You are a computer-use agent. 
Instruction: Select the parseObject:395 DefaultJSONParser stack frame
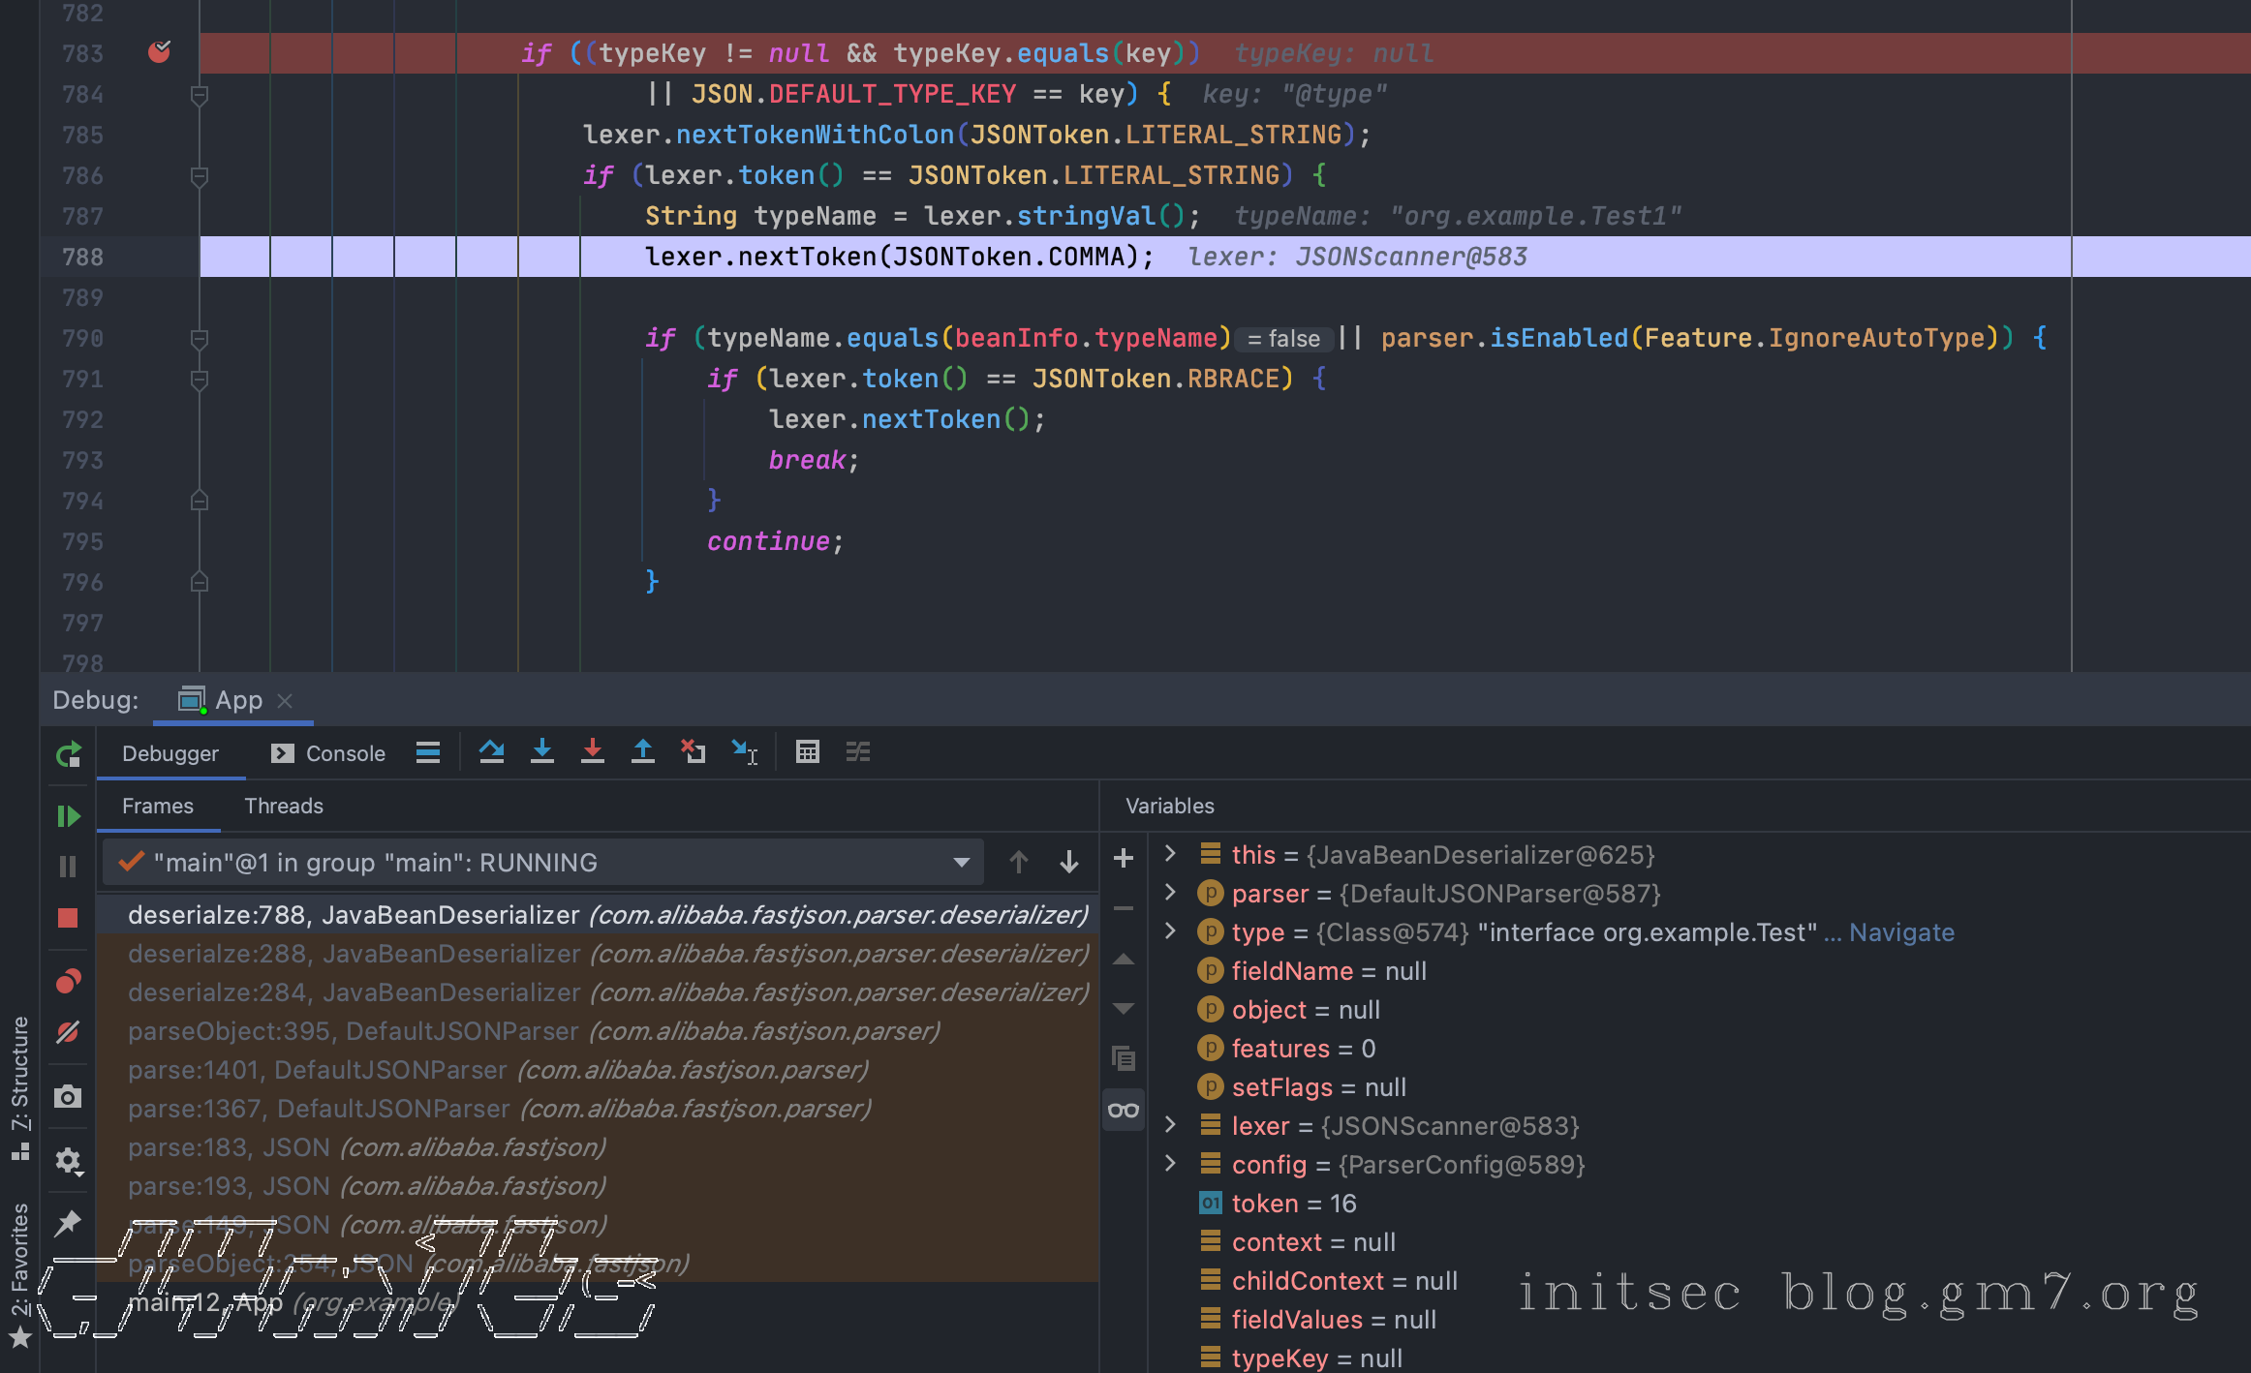(x=533, y=1031)
